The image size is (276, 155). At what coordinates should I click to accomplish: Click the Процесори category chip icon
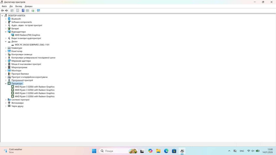(9, 84)
